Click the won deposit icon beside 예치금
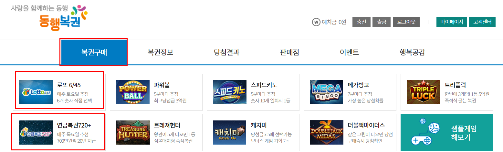Screen dimensions: 503x152 coord(316,22)
